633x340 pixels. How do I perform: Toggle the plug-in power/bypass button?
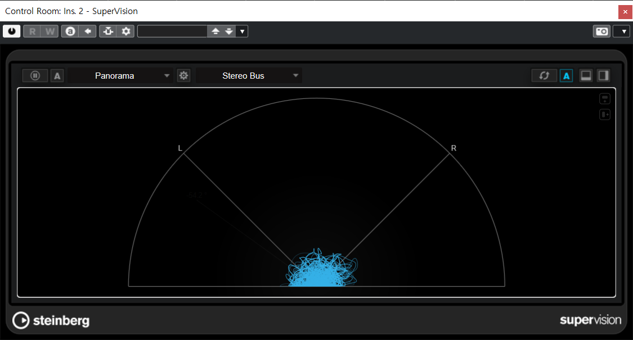pos(11,31)
